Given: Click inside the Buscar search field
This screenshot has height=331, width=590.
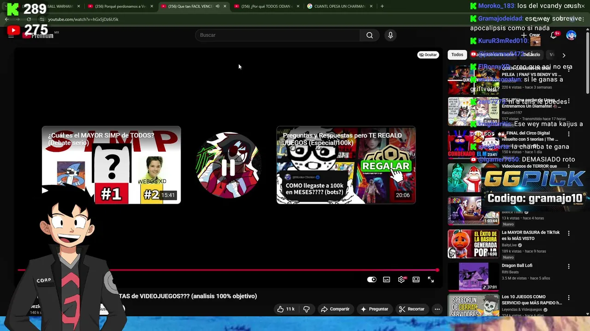Looking at the screenshot, I should [x=277, y=35].
